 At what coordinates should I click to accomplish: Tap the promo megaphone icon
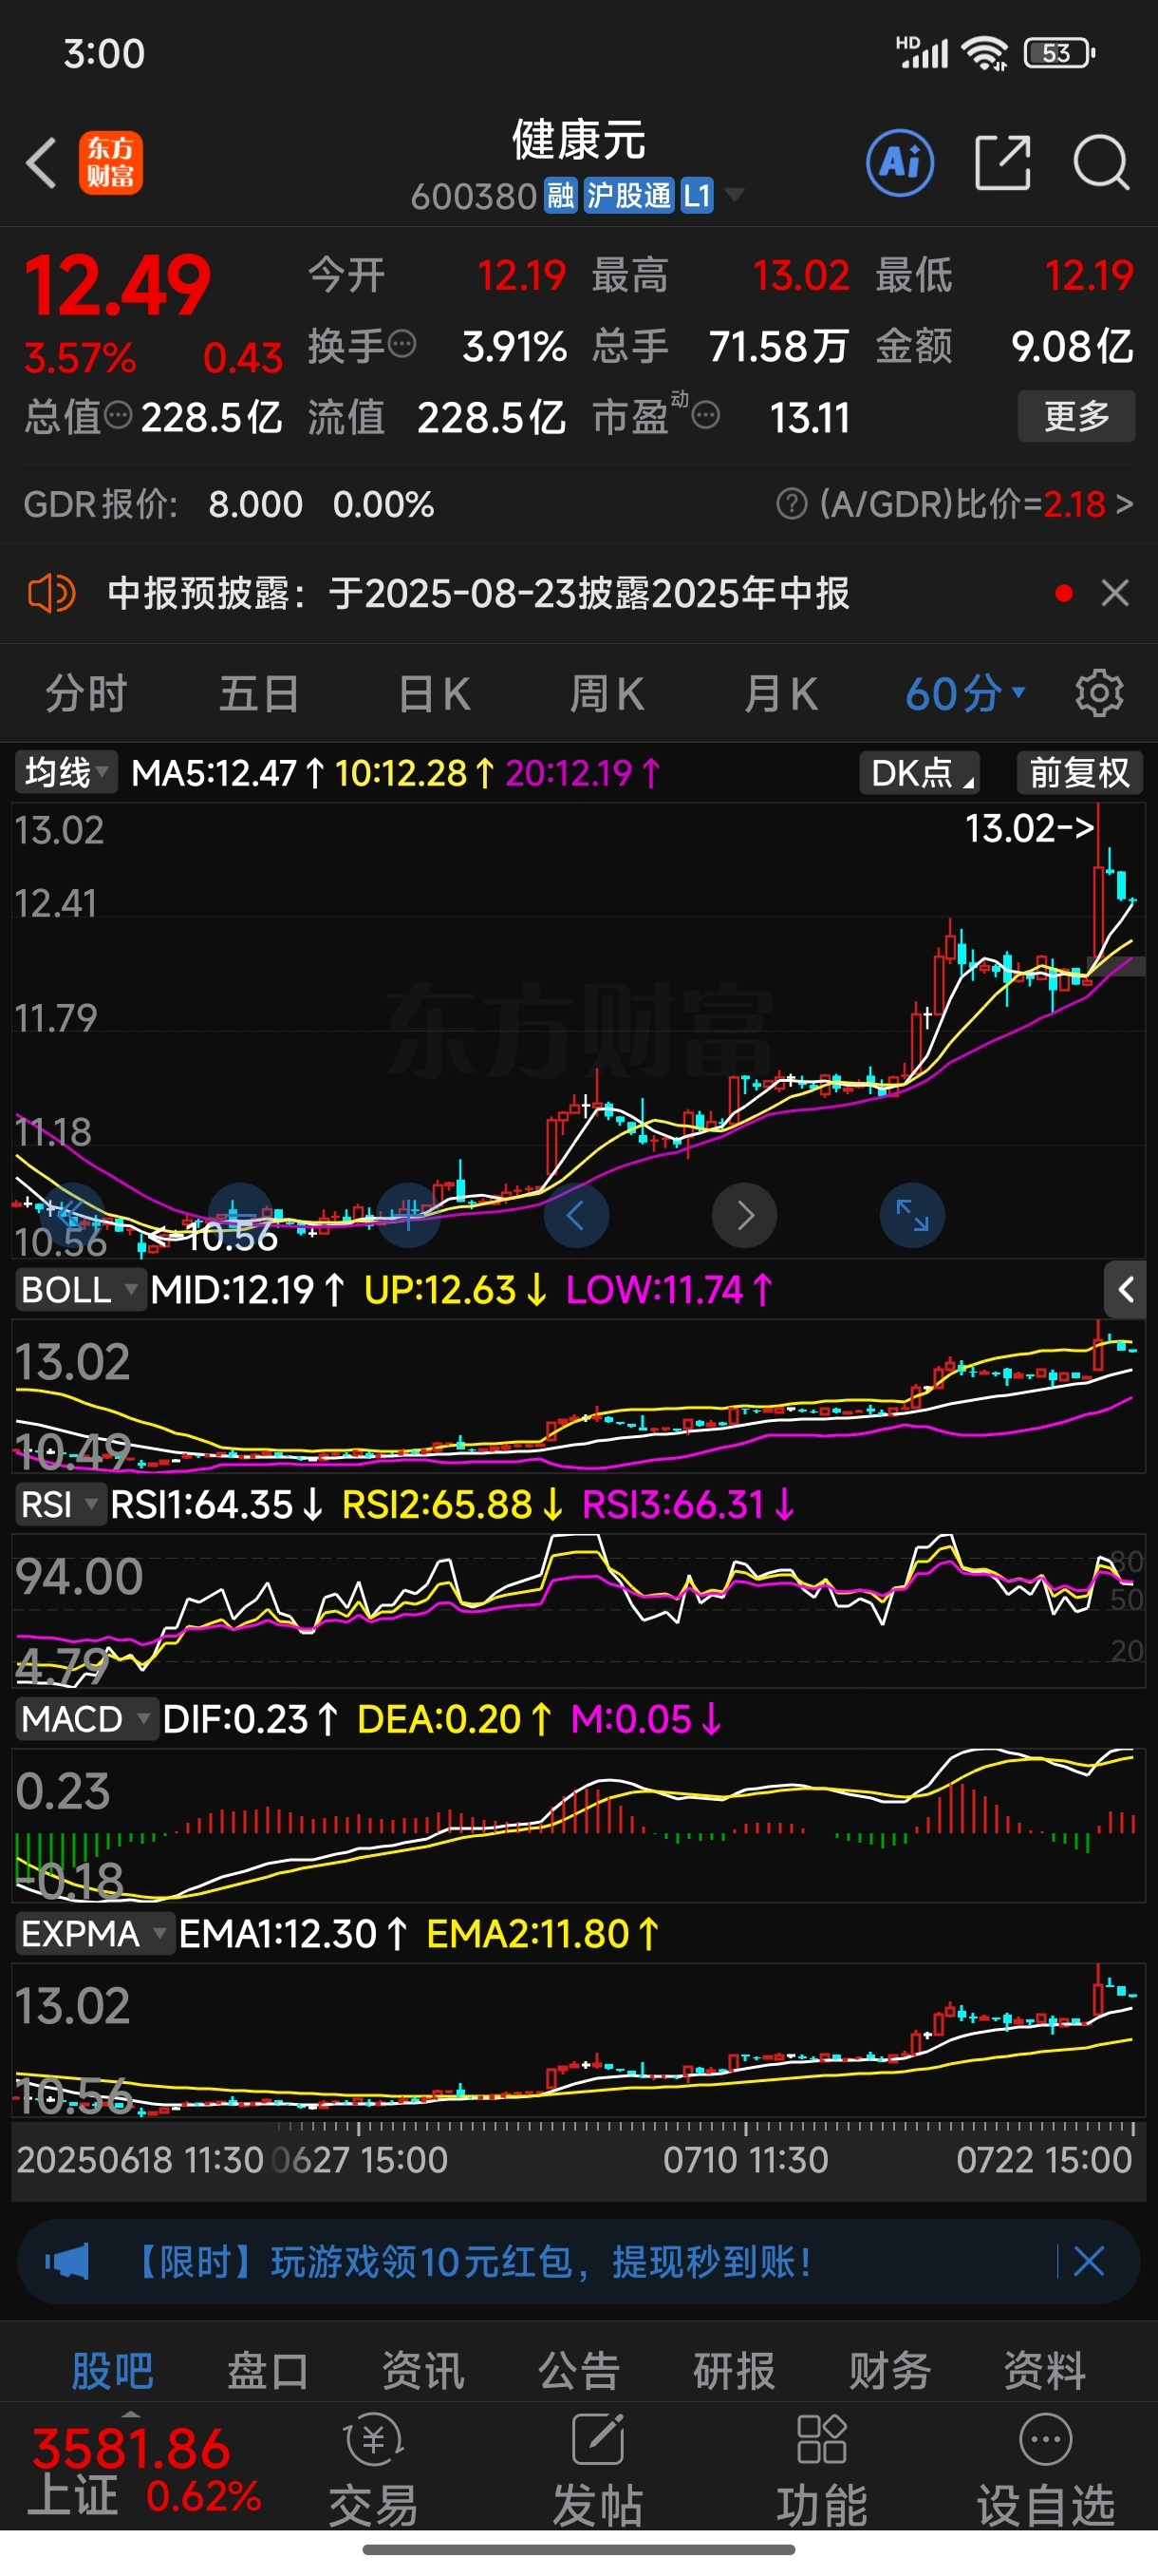point(67,2262)
